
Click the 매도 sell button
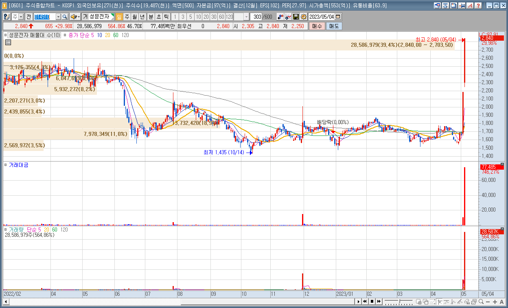click(334, 26)
